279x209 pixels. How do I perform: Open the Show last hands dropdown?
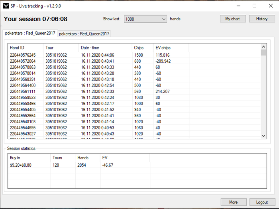(145, 19)
